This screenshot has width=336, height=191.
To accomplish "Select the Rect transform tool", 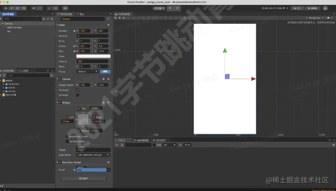I will click(x=23, y=8).
